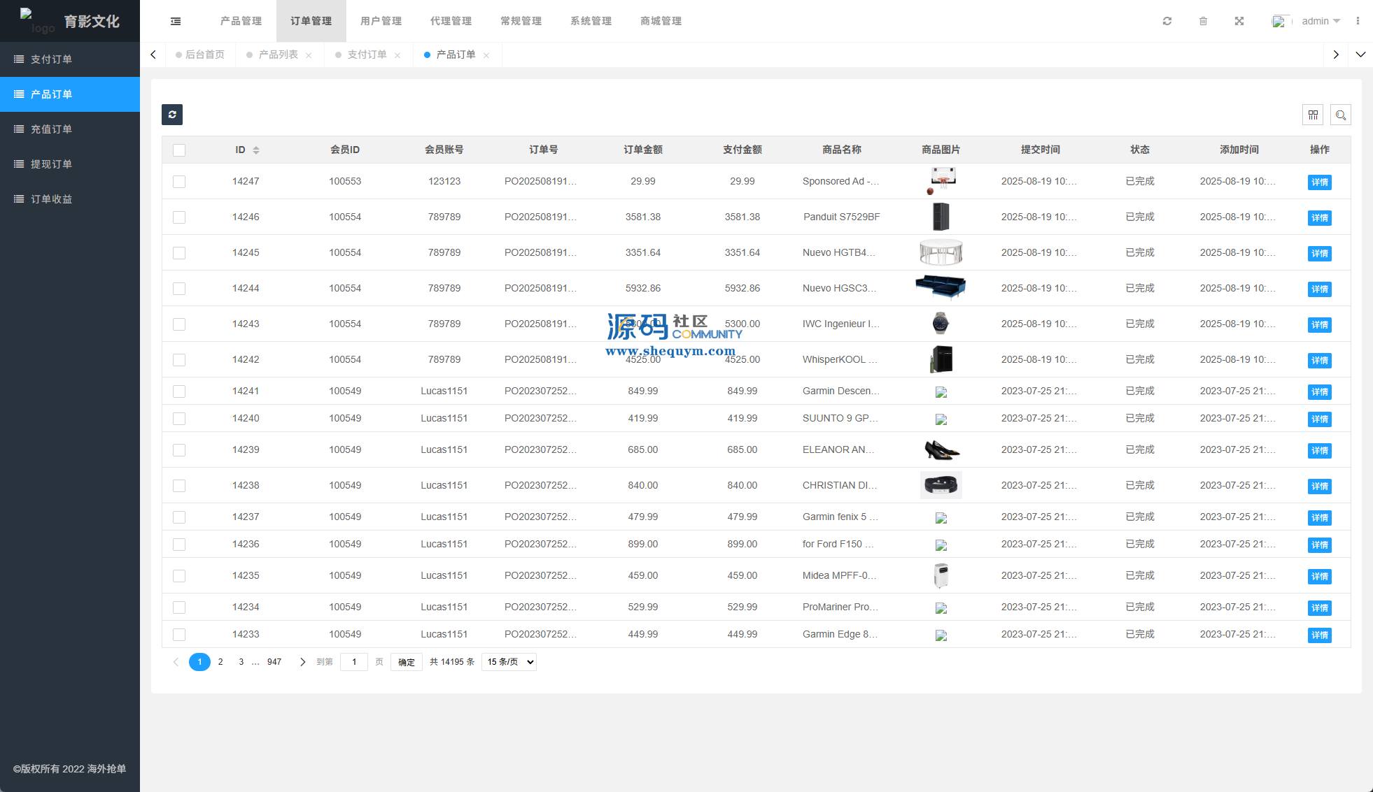Click the page number input field

[354, 662]
